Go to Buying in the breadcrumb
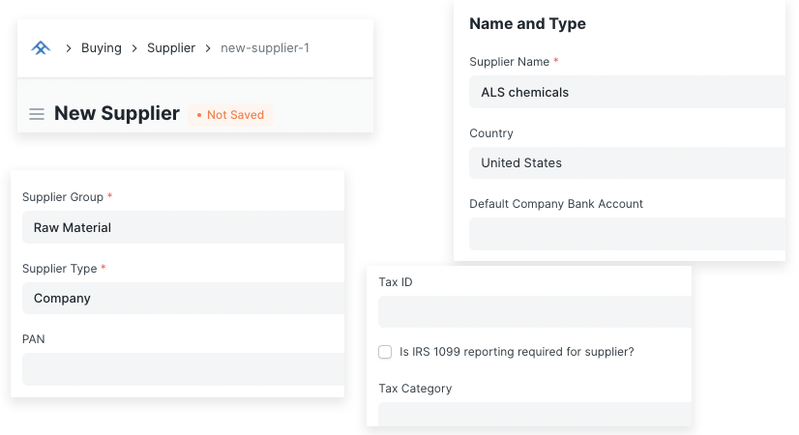 (102, 48)
